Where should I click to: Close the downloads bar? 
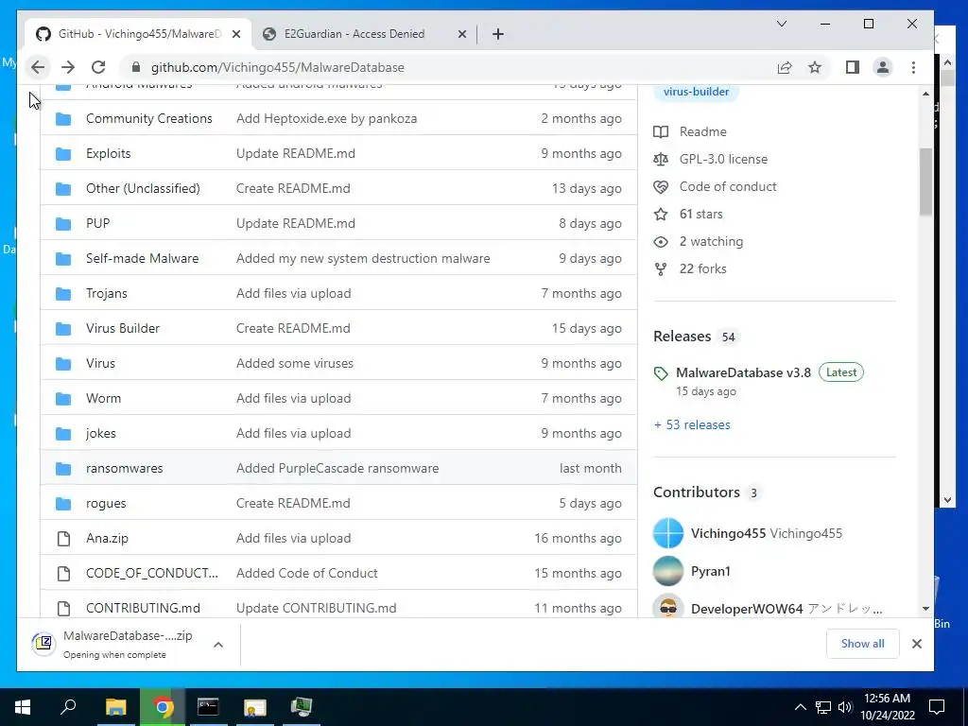click(x=917, y=644)
